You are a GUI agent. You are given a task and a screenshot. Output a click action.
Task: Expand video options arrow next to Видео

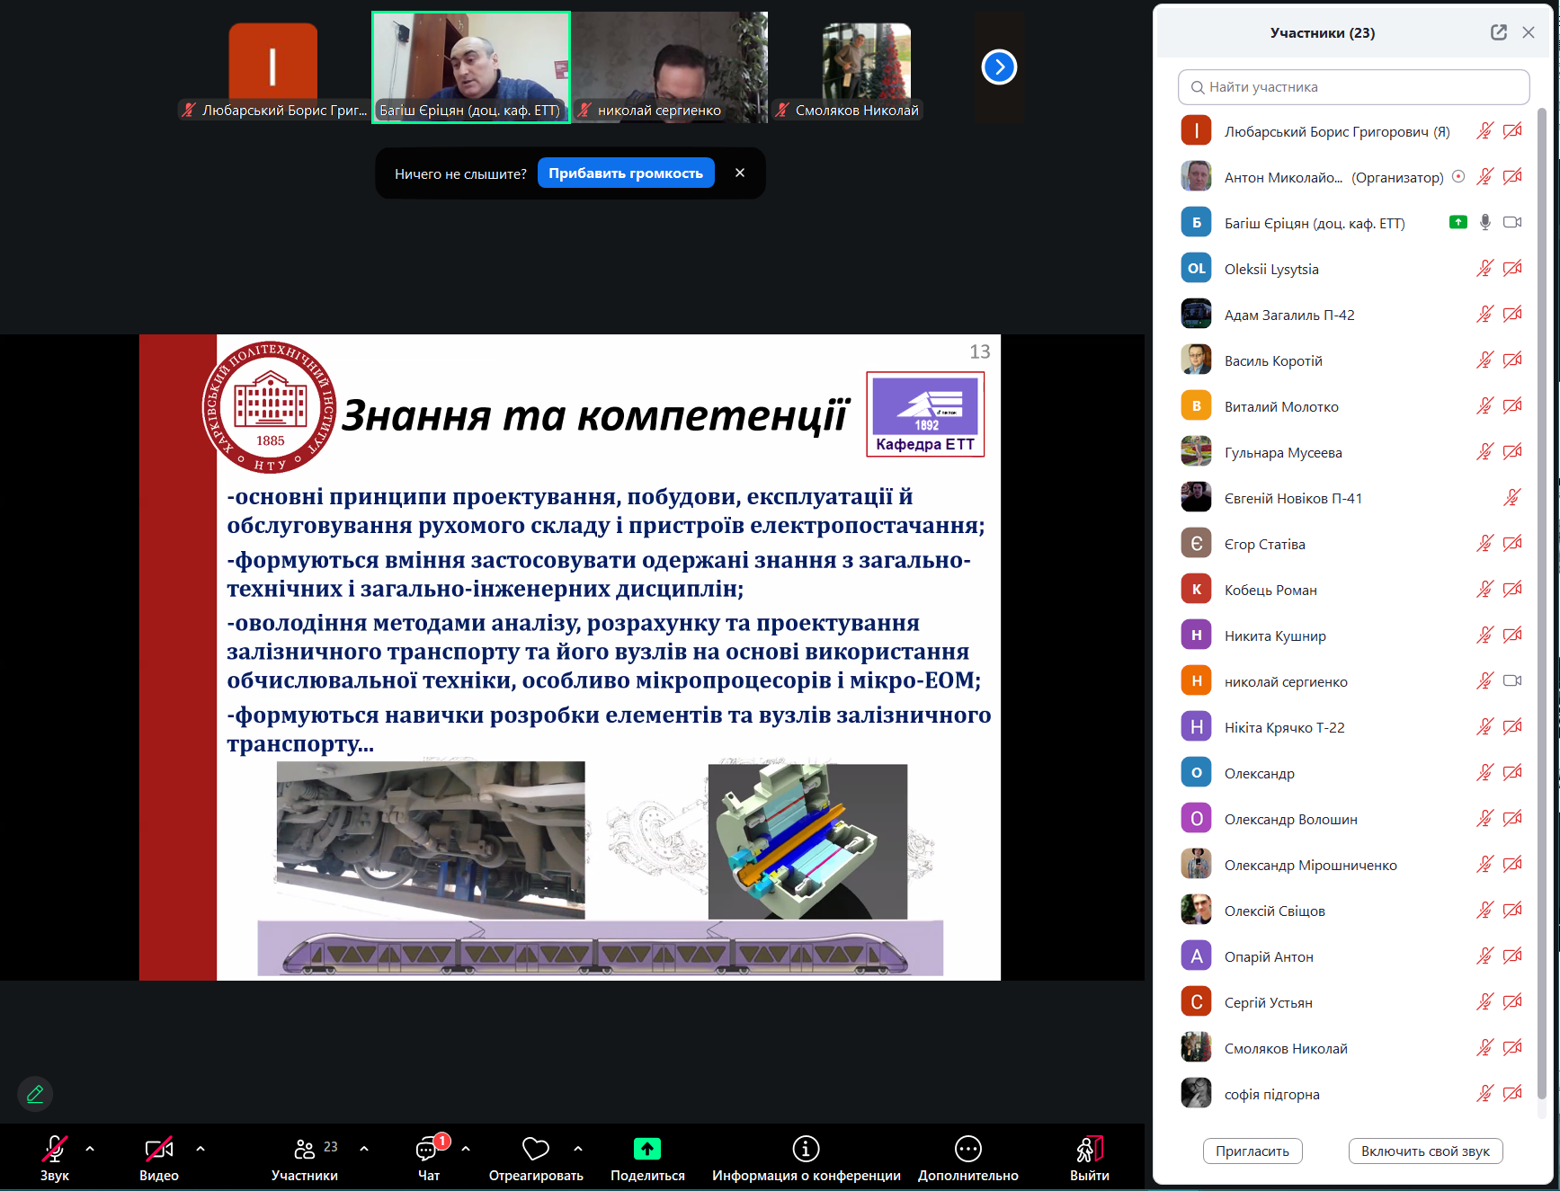(x=201, y=1149)
